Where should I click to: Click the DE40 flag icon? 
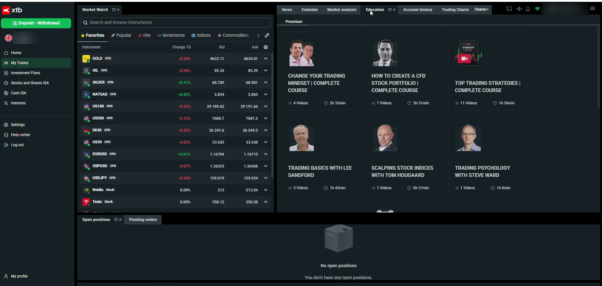[86, 130]
